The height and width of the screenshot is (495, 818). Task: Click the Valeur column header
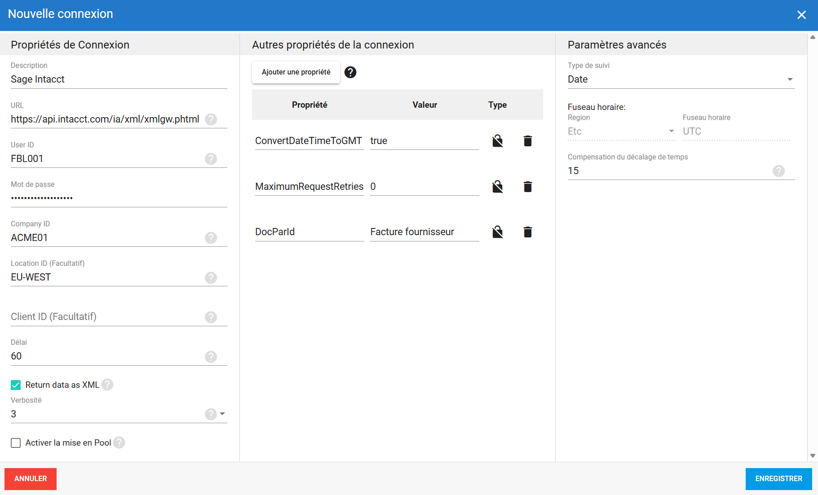pos(424,105)
